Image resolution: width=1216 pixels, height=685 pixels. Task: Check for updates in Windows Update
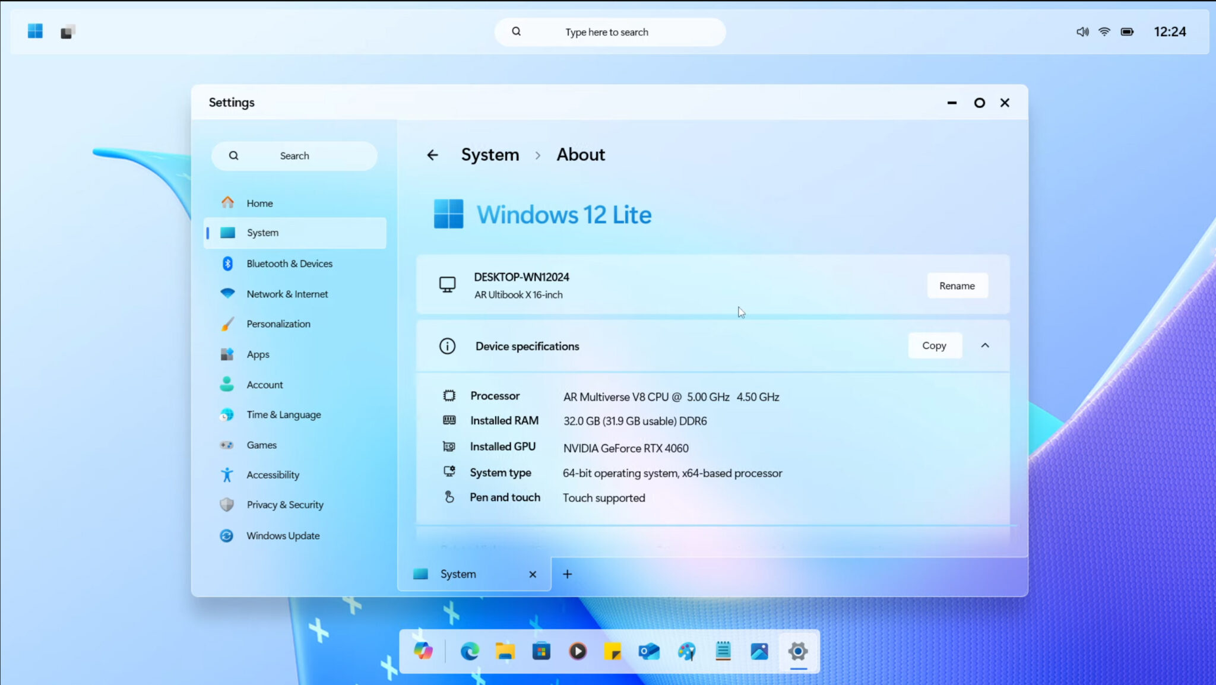pyautogui.click(x=282, y=535)
